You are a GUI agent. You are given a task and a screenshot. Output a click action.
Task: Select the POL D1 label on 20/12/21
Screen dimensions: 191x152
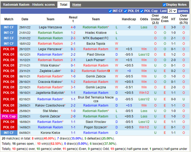coord(9,49)
